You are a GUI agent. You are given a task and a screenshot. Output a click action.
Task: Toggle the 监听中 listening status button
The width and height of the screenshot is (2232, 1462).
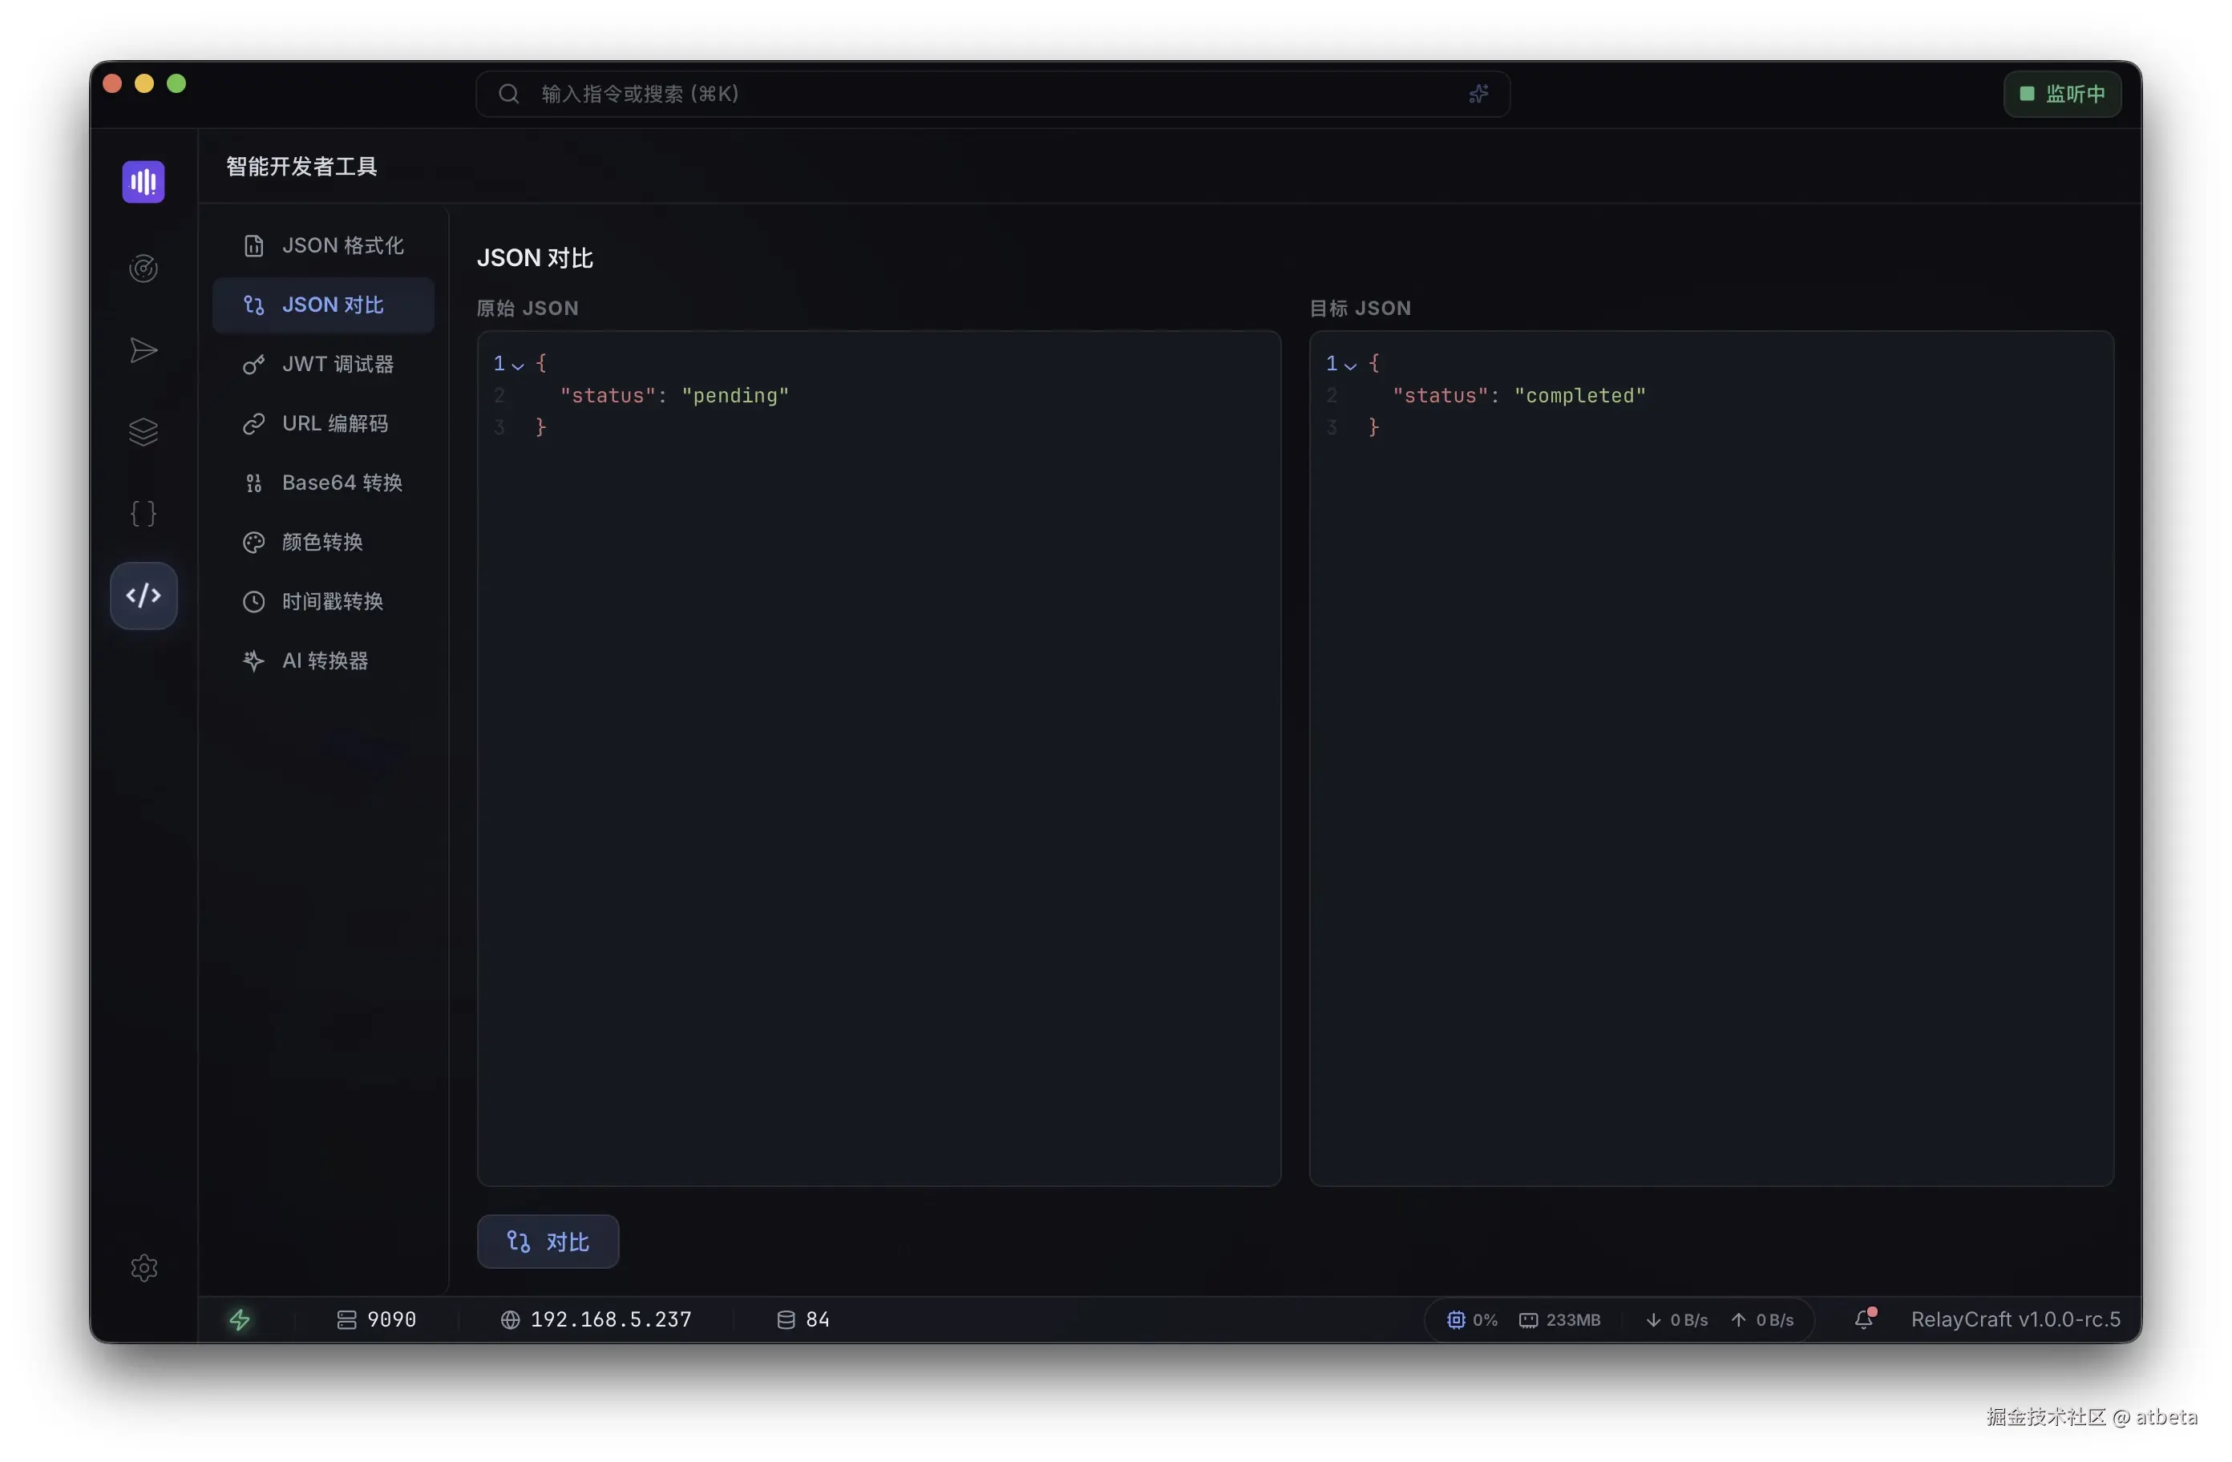[2061, 94]
